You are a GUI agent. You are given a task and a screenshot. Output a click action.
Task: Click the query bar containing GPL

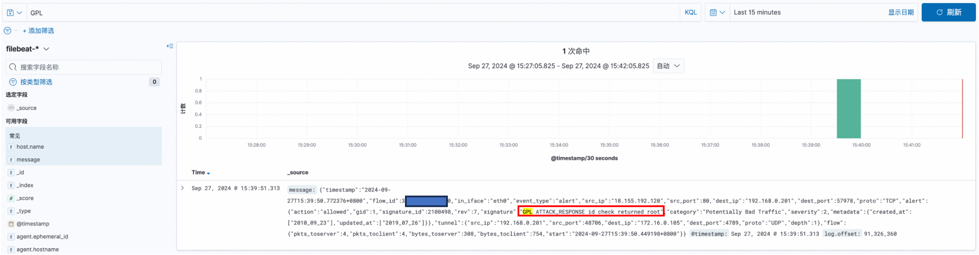[353, 13]
